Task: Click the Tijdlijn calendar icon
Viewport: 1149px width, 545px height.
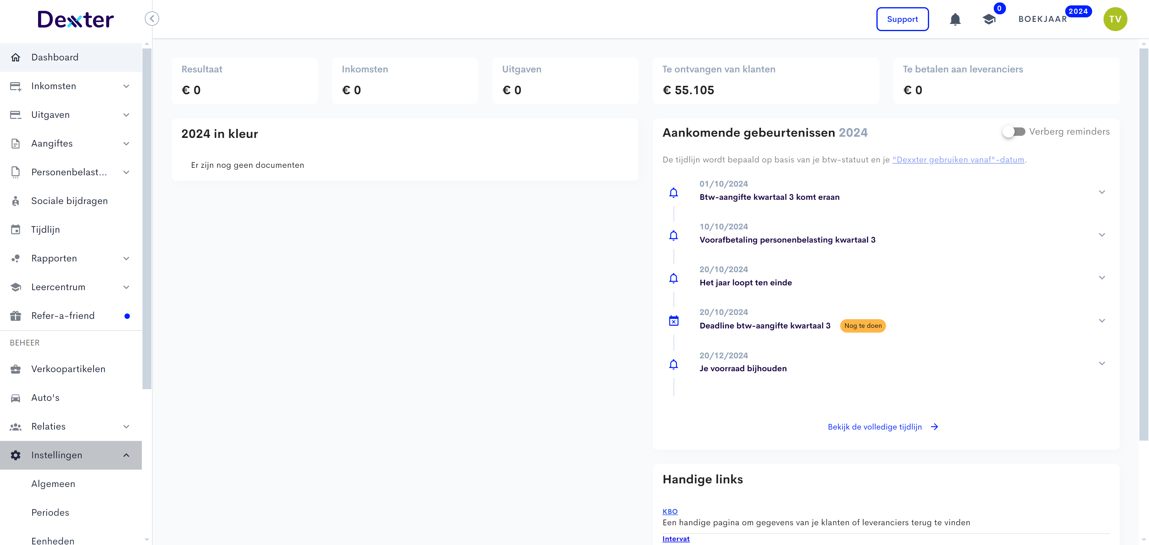Action: [16, 230]
